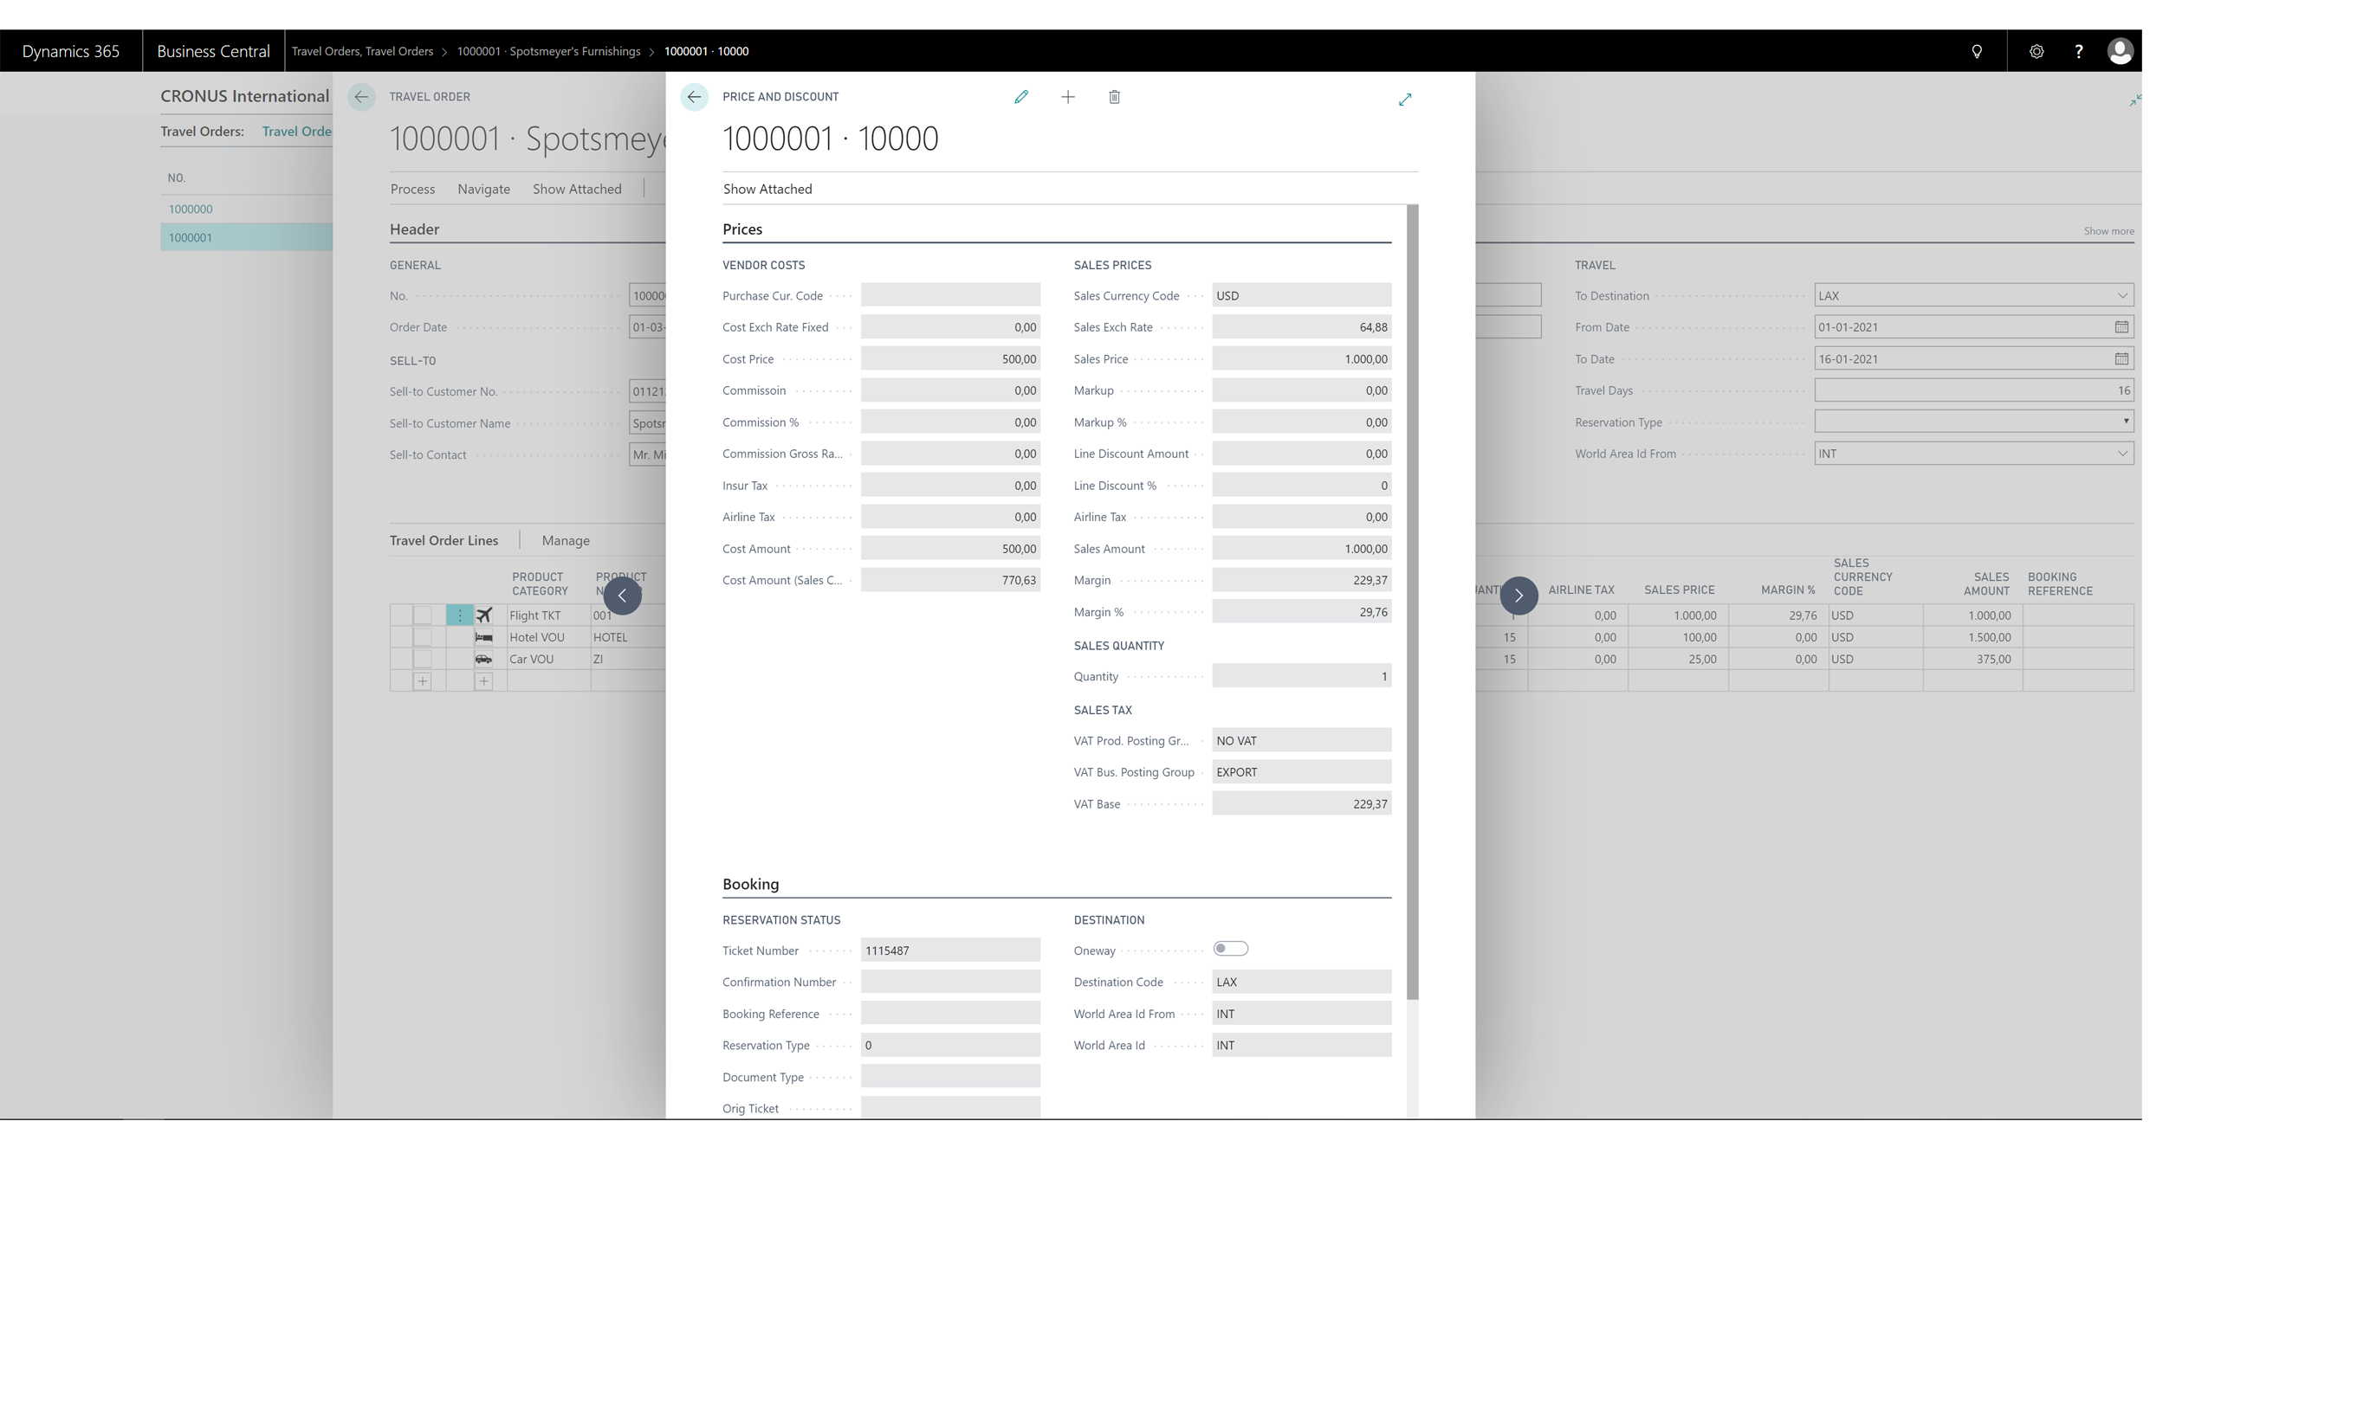Click the back arrow on Price and Discount page
Image resolution: width=2370 pixels, height=1424 pixels.
pos(694,97)
